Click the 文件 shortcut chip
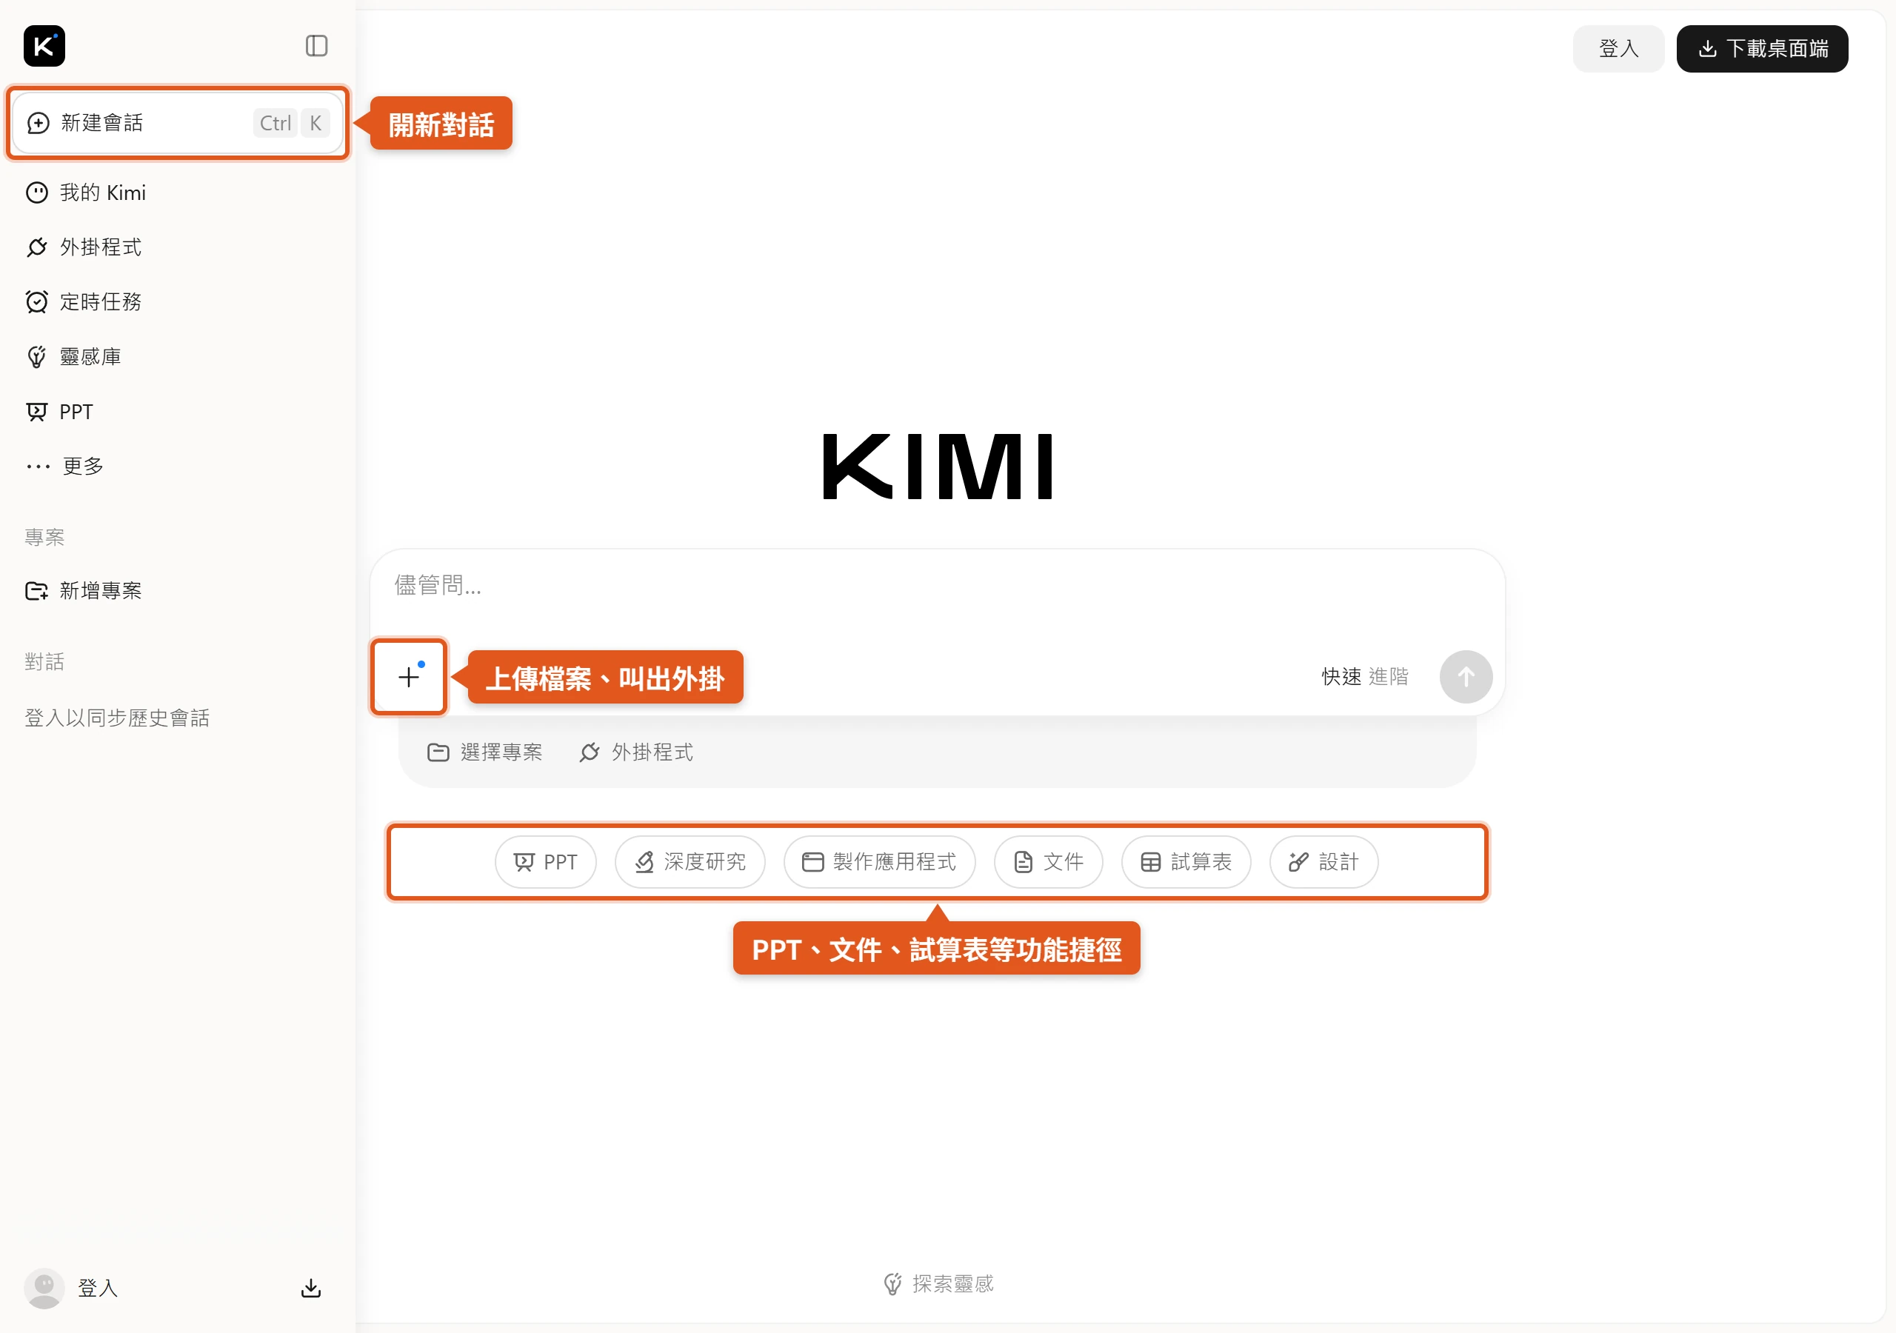The image size is (1896, 1333). coord(1048,862)
